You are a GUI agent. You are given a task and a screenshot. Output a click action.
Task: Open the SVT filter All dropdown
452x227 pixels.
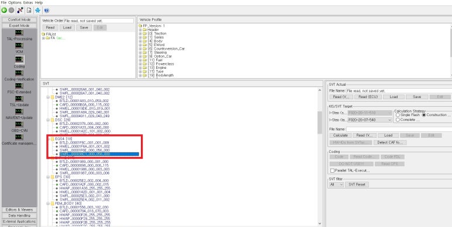point(336,184)
